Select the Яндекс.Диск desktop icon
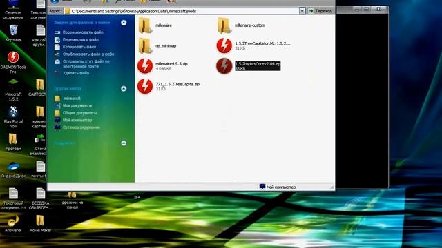 (13, 169)
